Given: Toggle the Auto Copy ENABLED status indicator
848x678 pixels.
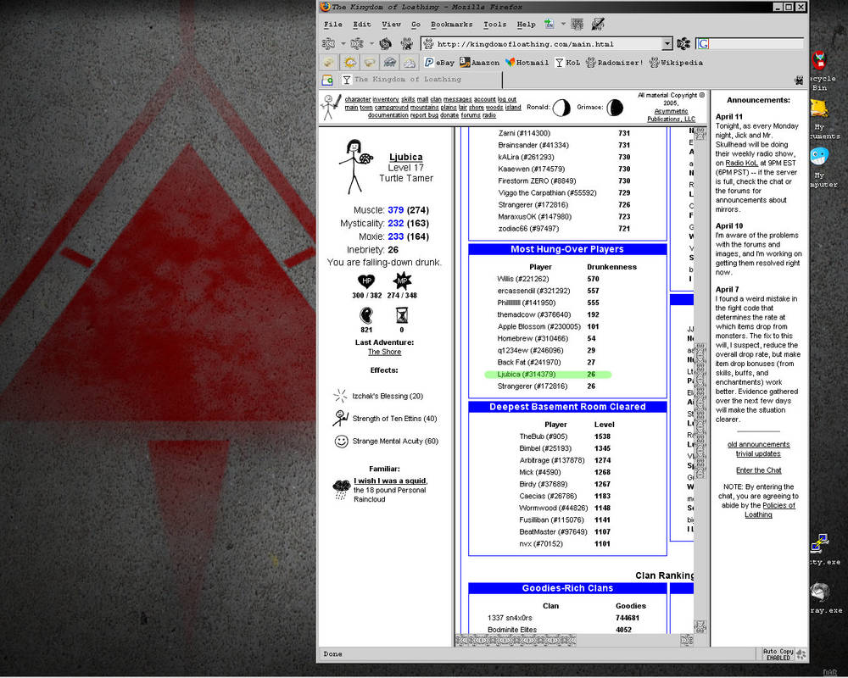Looking at the screenshot, I should pos(778,654).
